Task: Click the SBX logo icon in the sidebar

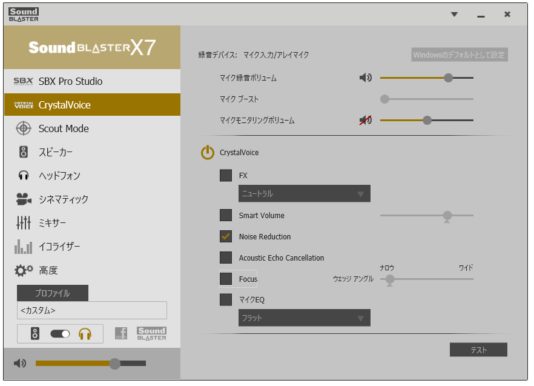Action: (23, 81)
